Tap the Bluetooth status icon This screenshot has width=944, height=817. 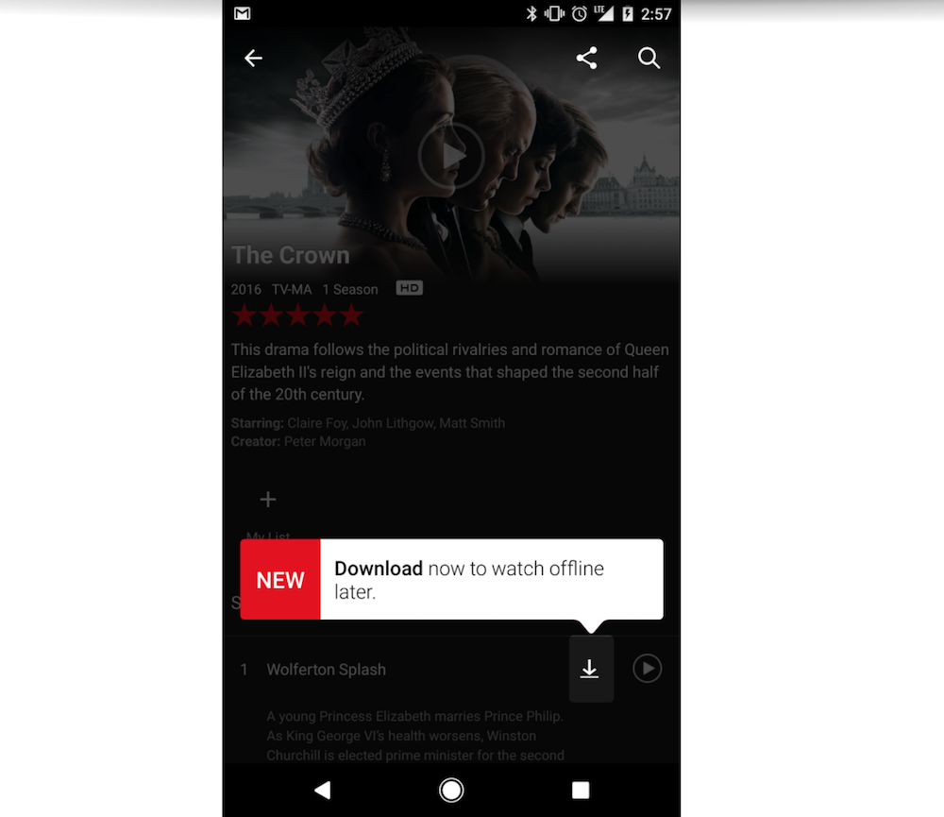point(531,13)
